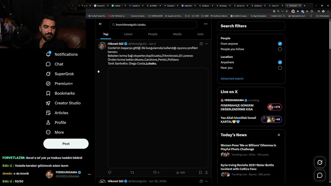
Task: Open the Chrome three-dot menu
Action: point(328,11)
